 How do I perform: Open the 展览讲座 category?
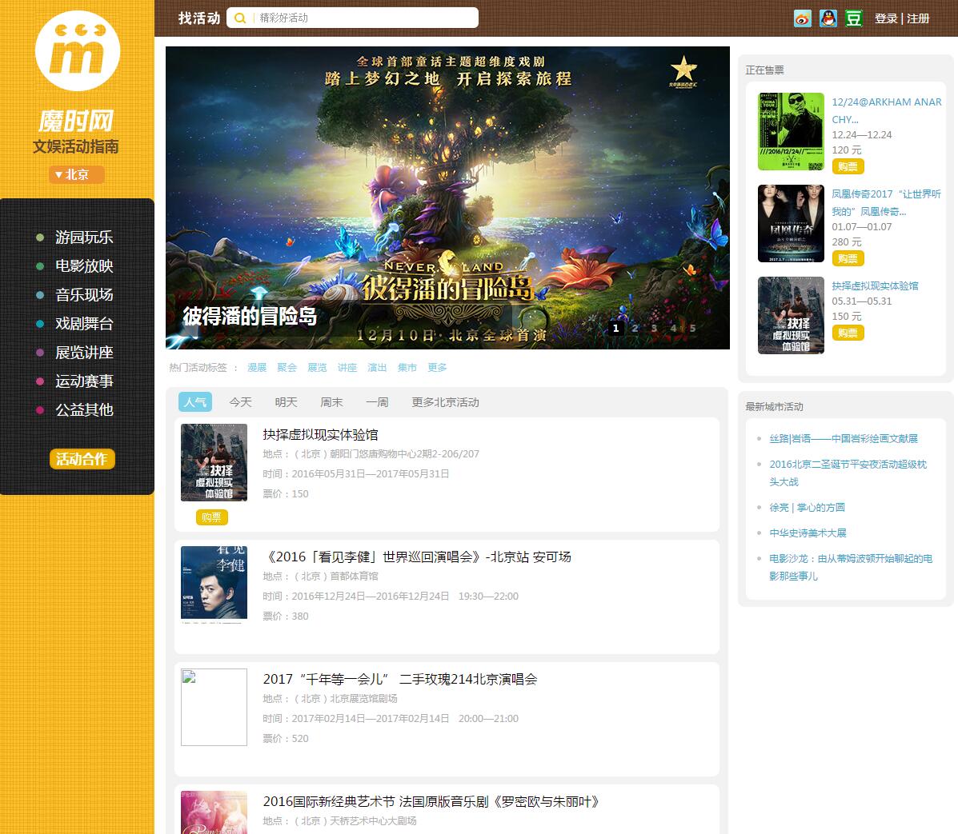point(84,352)
